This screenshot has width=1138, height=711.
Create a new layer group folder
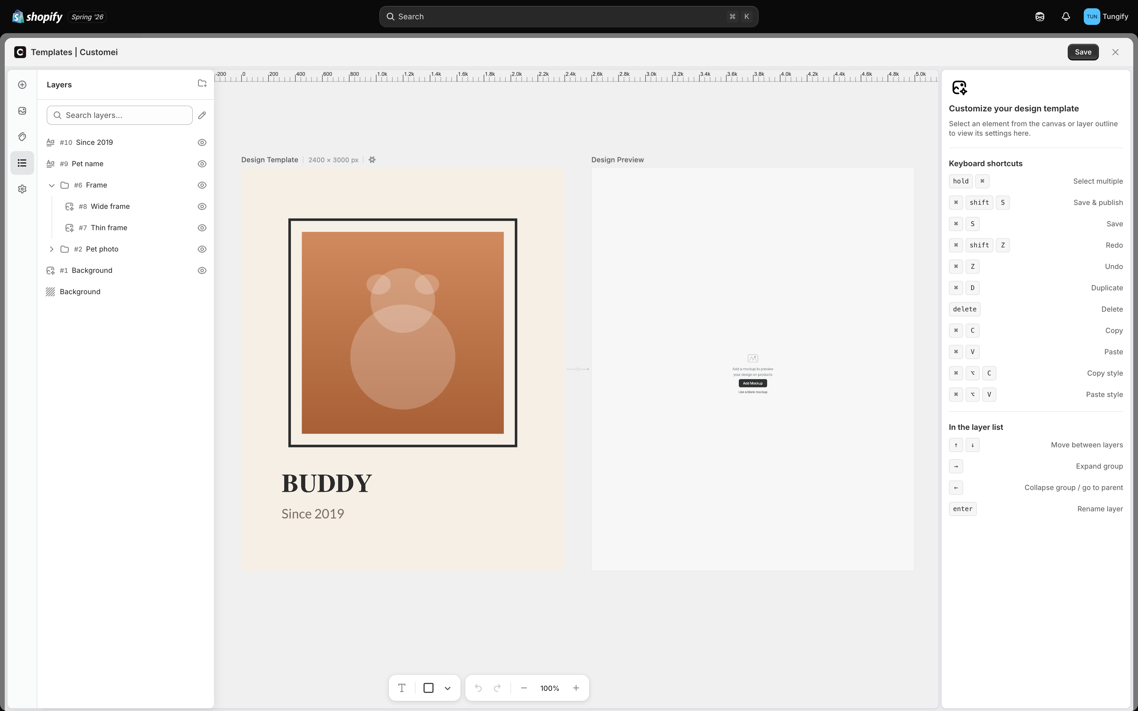(x=202, y=84)
